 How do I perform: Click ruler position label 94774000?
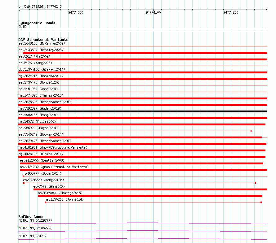point(76,12)
